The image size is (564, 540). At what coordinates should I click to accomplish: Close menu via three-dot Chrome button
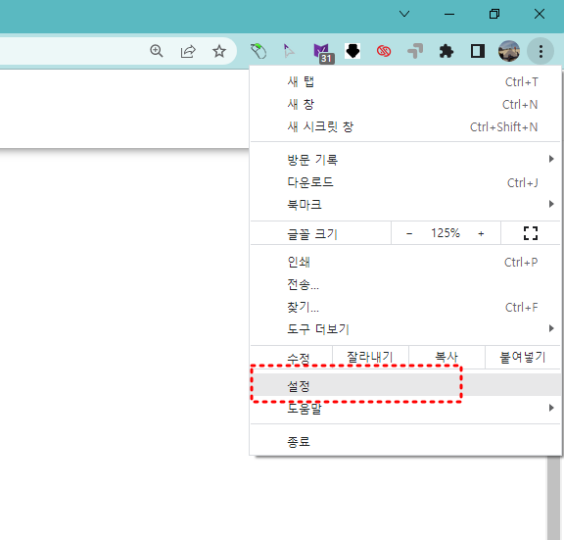[540, 51]
